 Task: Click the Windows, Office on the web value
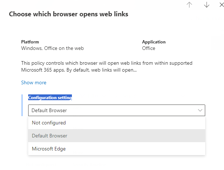pos(52,48)
